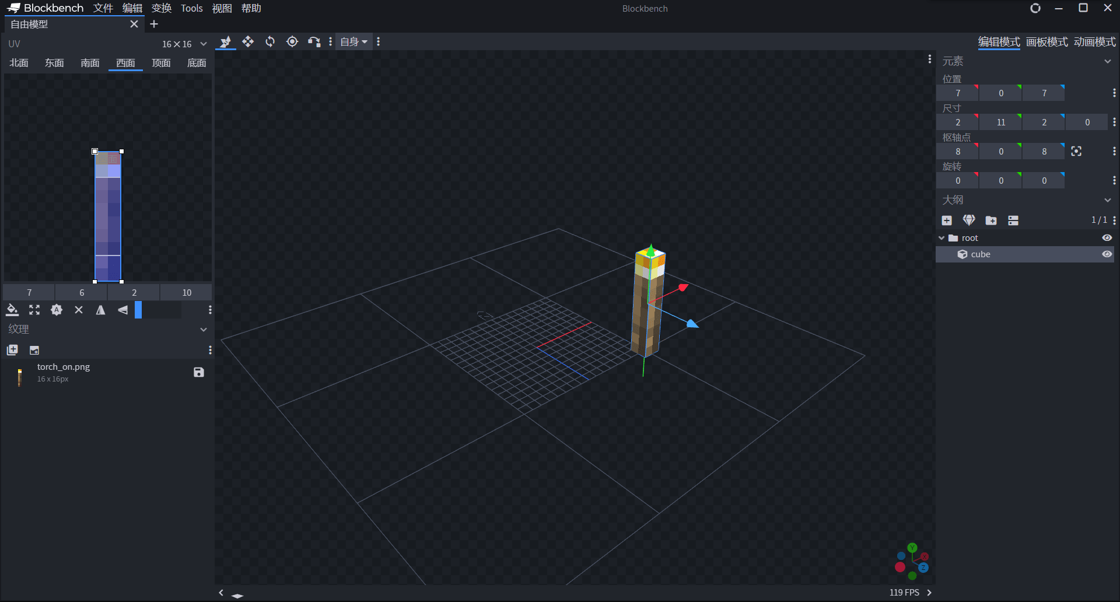Toggle visibility of root group

[x=1107, y=238]
